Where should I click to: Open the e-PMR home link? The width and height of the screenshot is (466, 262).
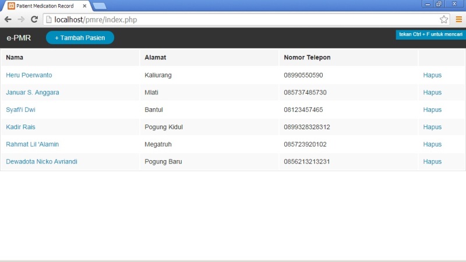(x=19, y=38)
